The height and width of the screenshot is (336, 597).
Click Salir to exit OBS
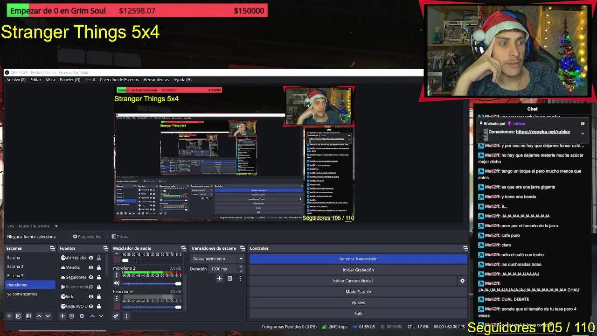[358, 314]
